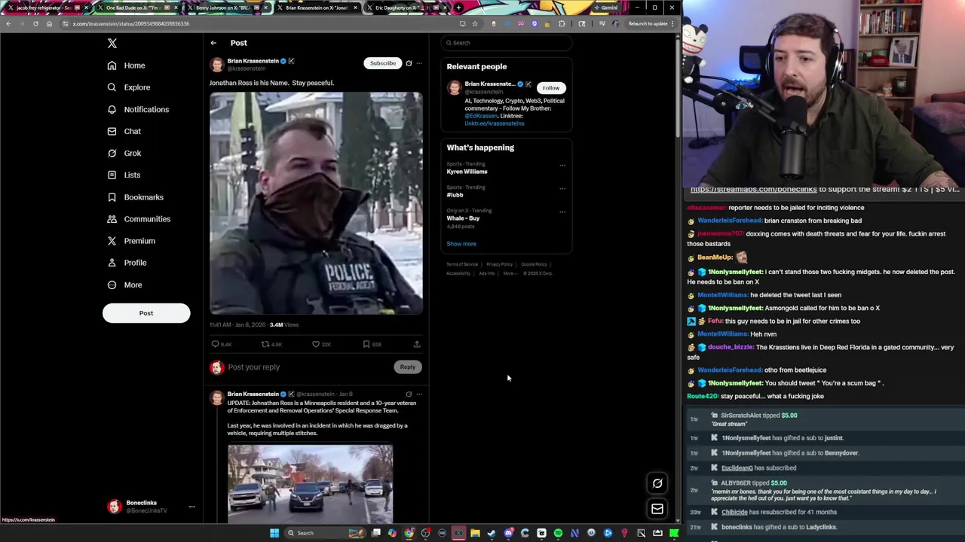Viewport: 965px width, 542px height.
Task: Open Notifications in the sidebar
Action: coord(137,109)
